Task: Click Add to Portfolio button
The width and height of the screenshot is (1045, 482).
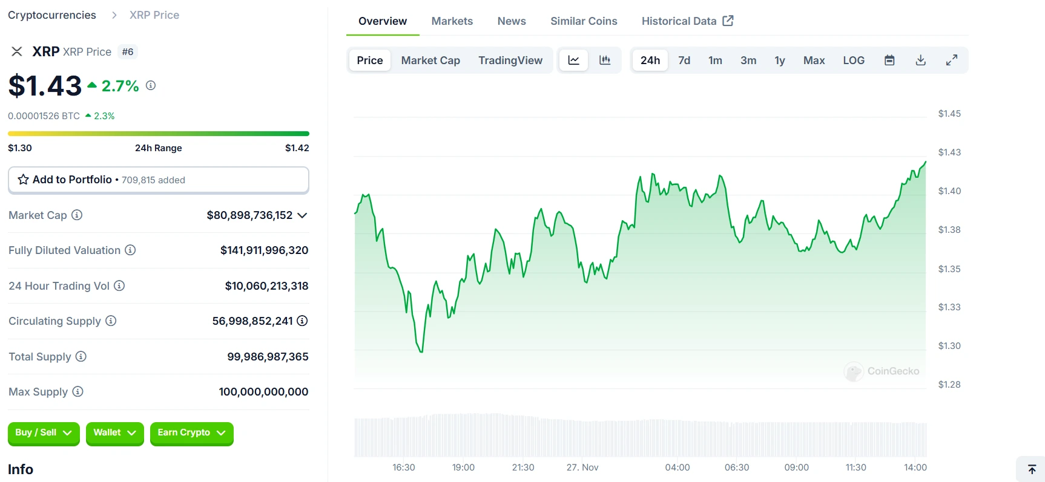Action: (x=159, y=180)
